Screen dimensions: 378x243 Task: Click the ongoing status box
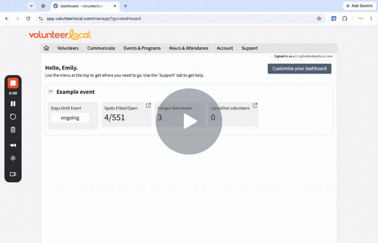click(70, 118)
